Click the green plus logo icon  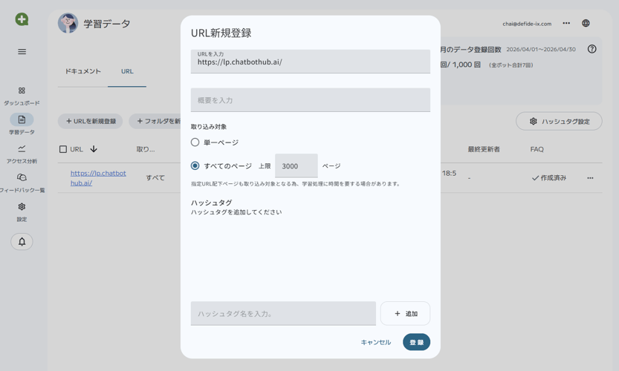pyautogui.click(x=22, y=19)
